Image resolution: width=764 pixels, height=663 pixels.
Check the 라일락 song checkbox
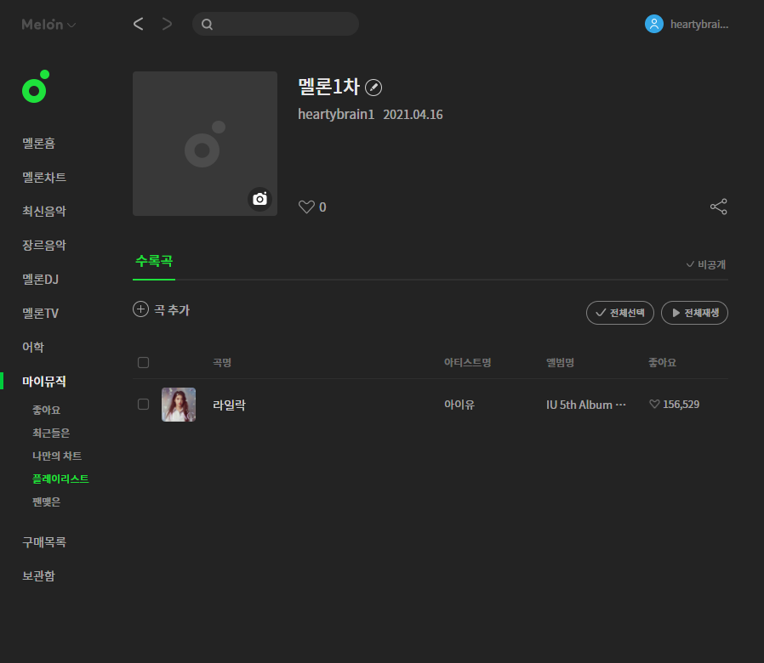tap(143, 405)
